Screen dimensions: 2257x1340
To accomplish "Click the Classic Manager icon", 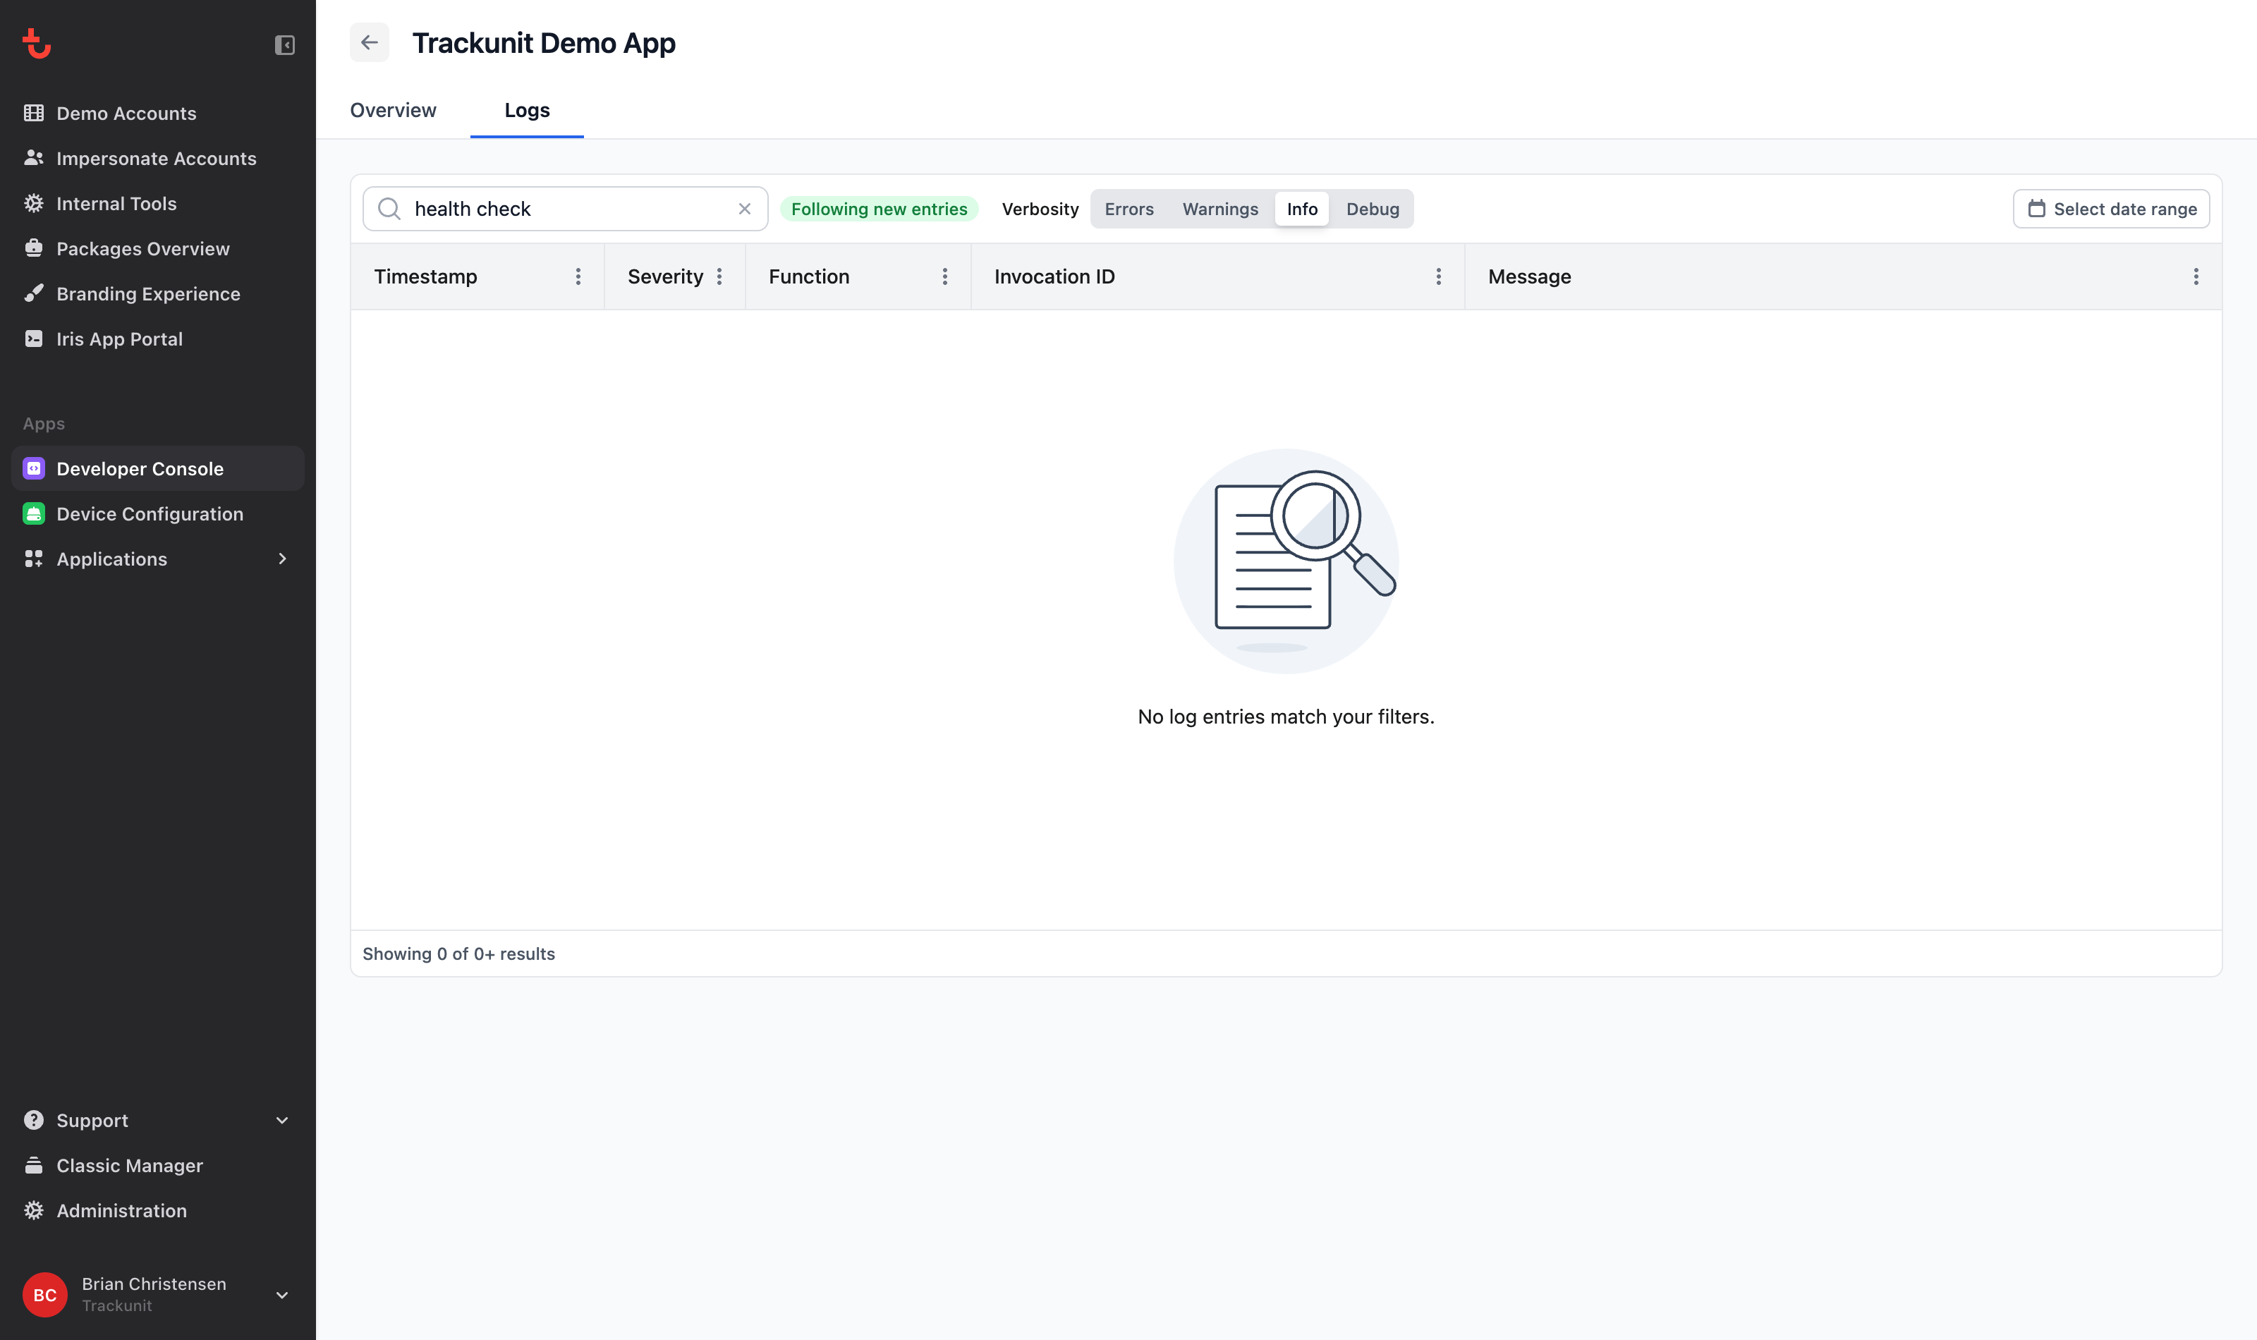I will (x=33, y=1165).
